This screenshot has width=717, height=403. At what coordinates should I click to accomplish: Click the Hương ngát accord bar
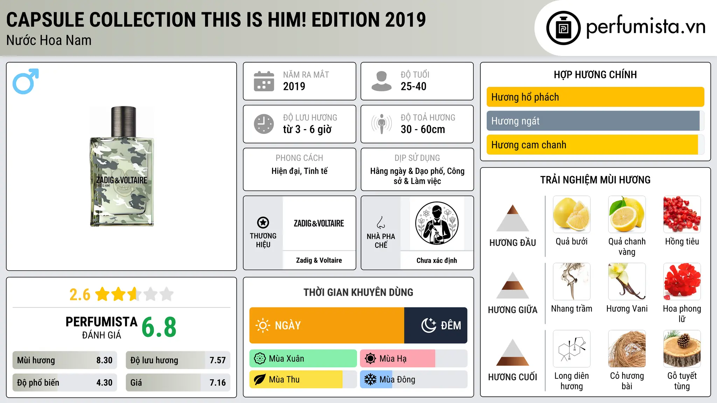coord(595,121)
